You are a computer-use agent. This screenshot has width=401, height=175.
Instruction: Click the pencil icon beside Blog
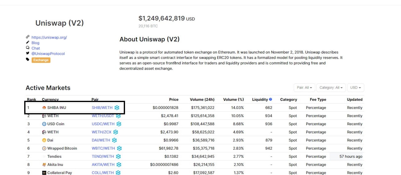[28, 42]
